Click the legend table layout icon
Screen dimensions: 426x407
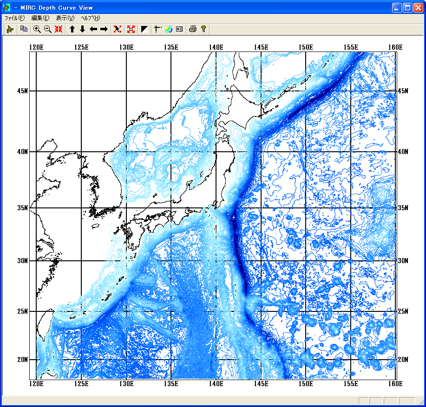click(179, 29)
